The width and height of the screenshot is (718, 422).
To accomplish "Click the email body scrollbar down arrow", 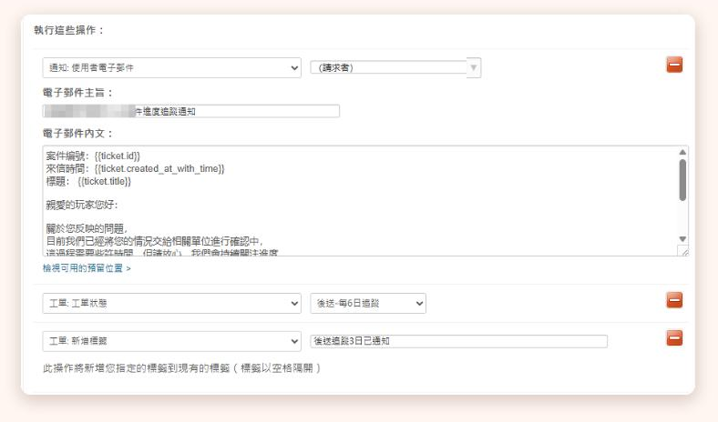I will 682,239.
